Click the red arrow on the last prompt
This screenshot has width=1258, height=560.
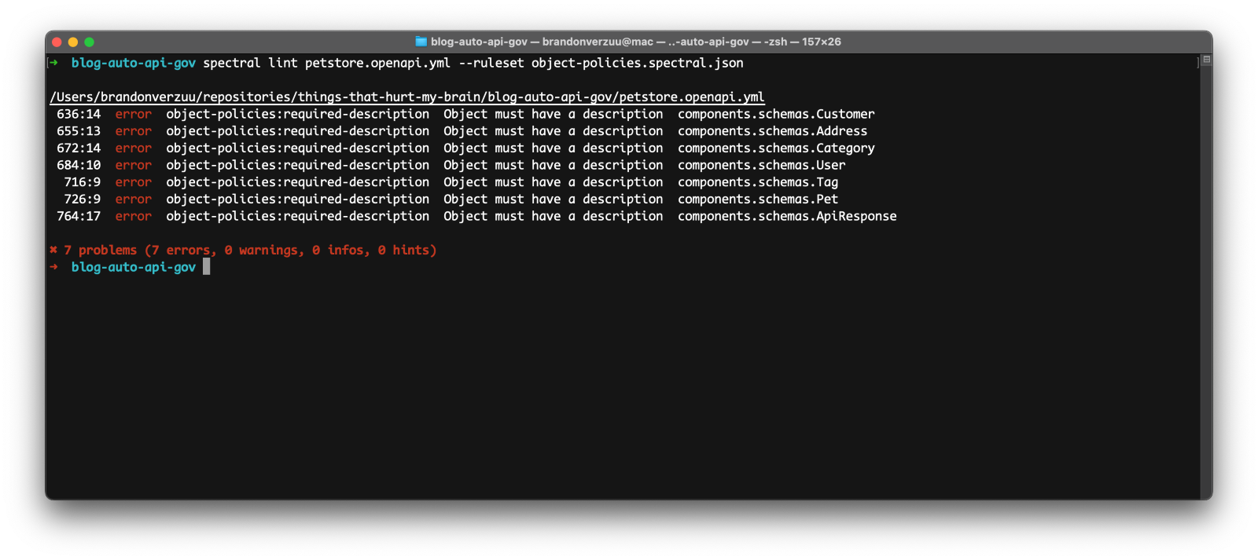click(54, 267)
